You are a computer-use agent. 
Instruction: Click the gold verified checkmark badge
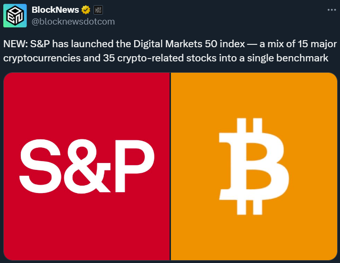pyautogui.click(x=85, y=10)
